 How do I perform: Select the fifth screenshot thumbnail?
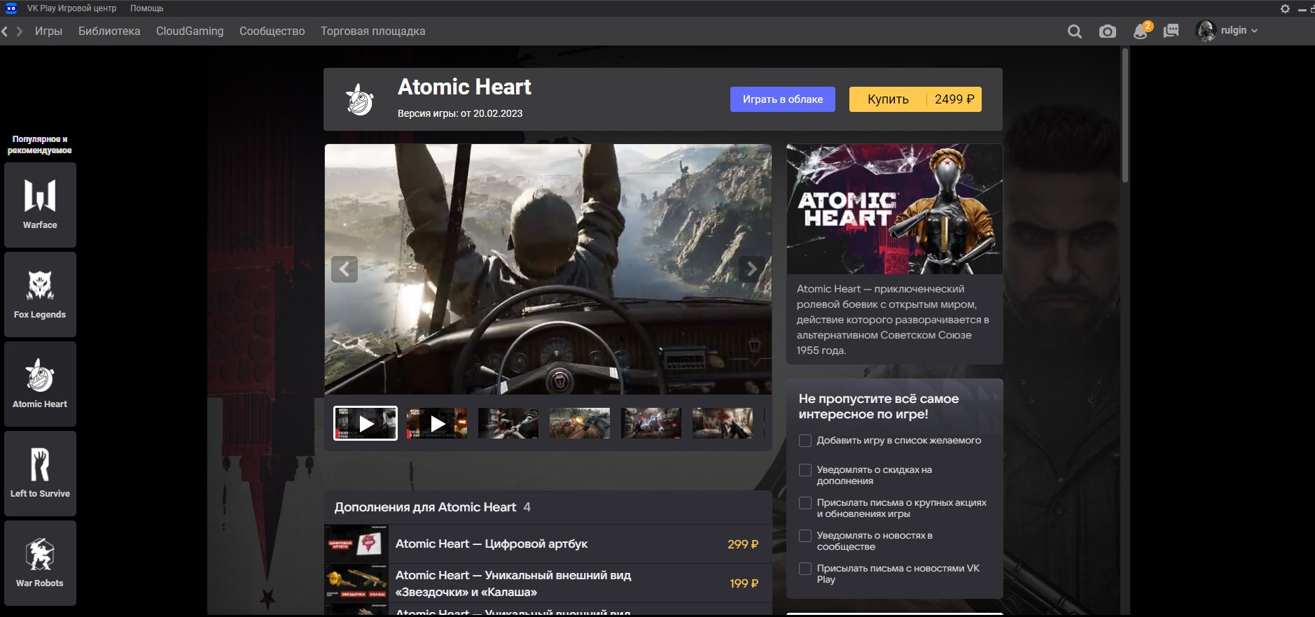651,423
